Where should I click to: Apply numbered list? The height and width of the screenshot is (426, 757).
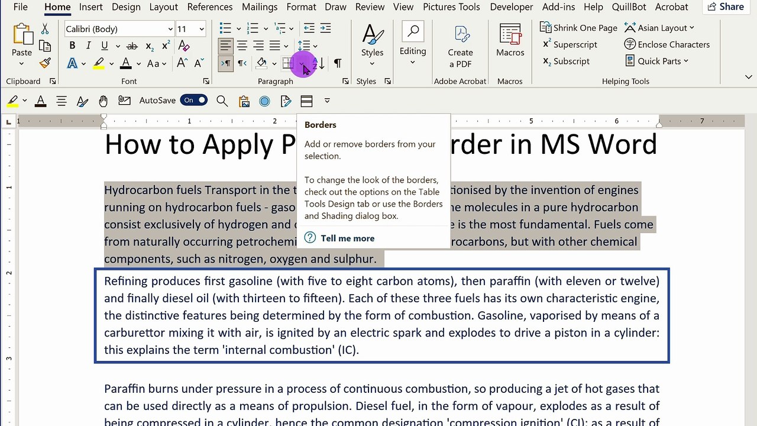253,28
